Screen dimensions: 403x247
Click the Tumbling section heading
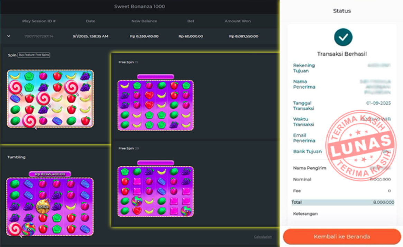16,157
